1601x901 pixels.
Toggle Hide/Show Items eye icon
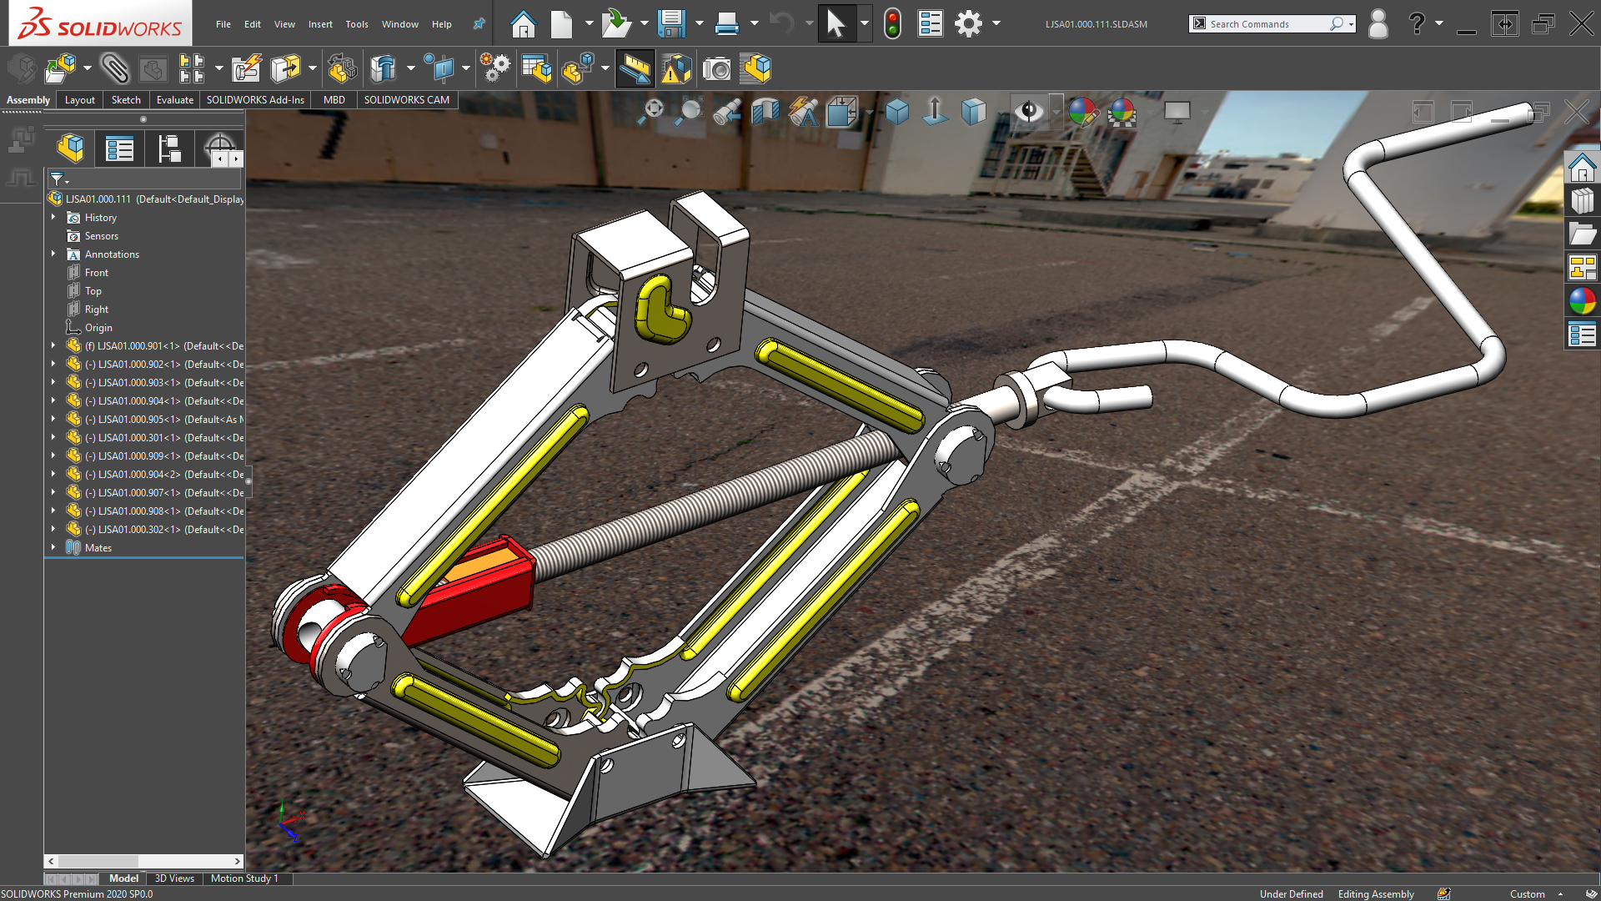click(x=1029, y=111)
